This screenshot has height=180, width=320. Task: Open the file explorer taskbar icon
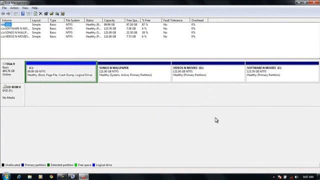click(30, 176)
